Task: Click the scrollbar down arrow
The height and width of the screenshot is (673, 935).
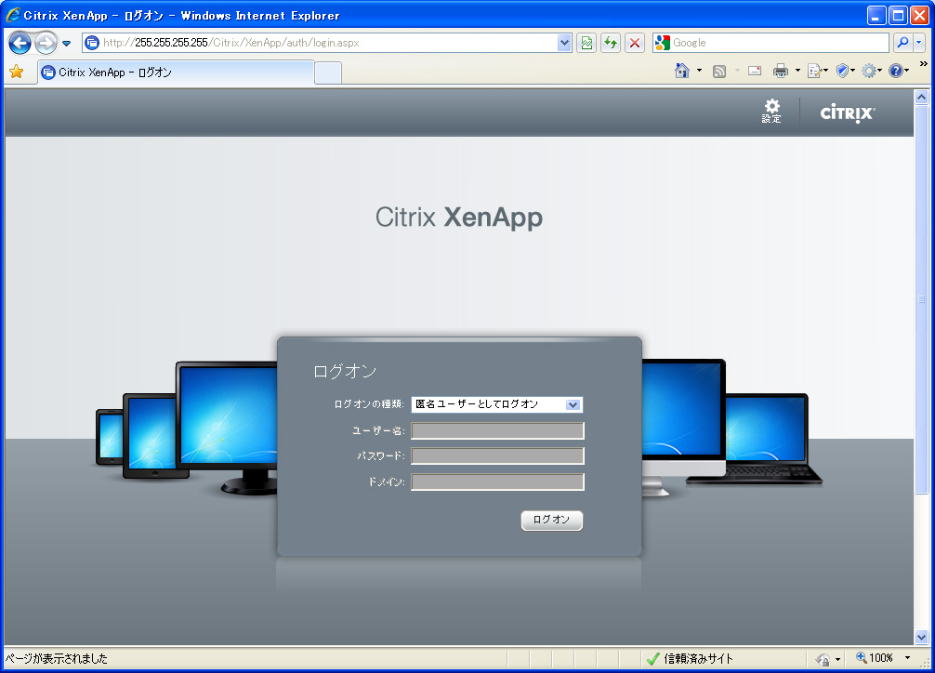Action: tap(921, 637)
